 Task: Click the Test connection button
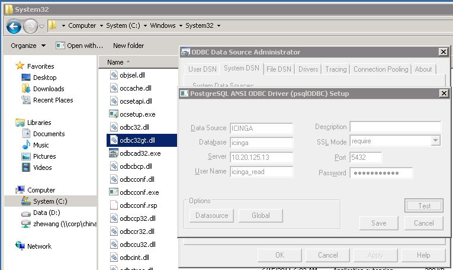pyautogui.click(x=424, y=206)
